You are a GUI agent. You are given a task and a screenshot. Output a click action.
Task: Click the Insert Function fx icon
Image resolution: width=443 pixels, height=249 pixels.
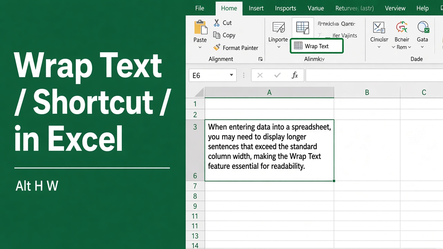(x=295, y=75)
